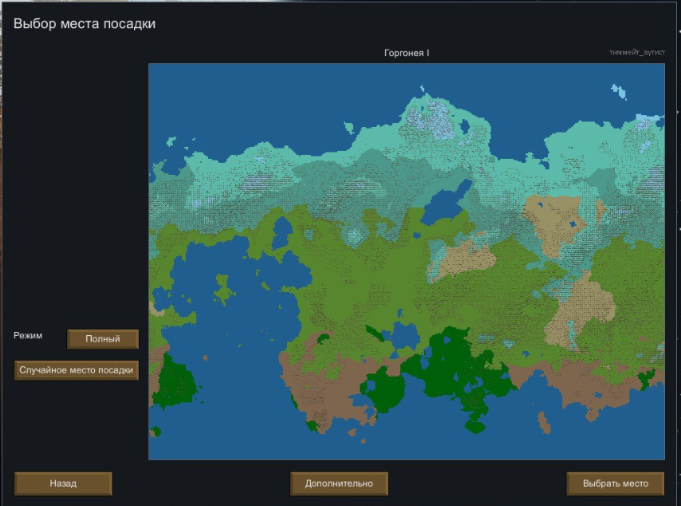Open the "Дополнительно" advanced options
Image resolution: width=681 pixels, height=506 pixels.
(339, 484)
